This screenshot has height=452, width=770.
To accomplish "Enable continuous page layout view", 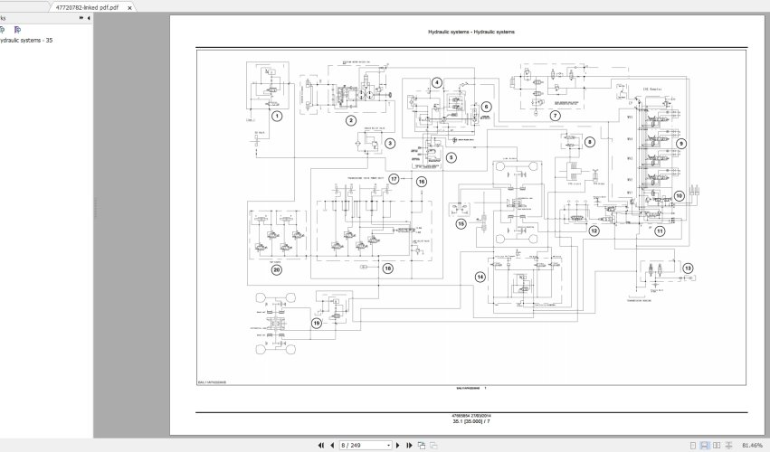I will 706,445.
